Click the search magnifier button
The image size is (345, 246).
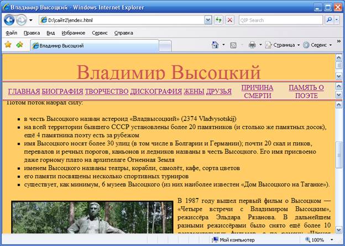click(330, 20)
